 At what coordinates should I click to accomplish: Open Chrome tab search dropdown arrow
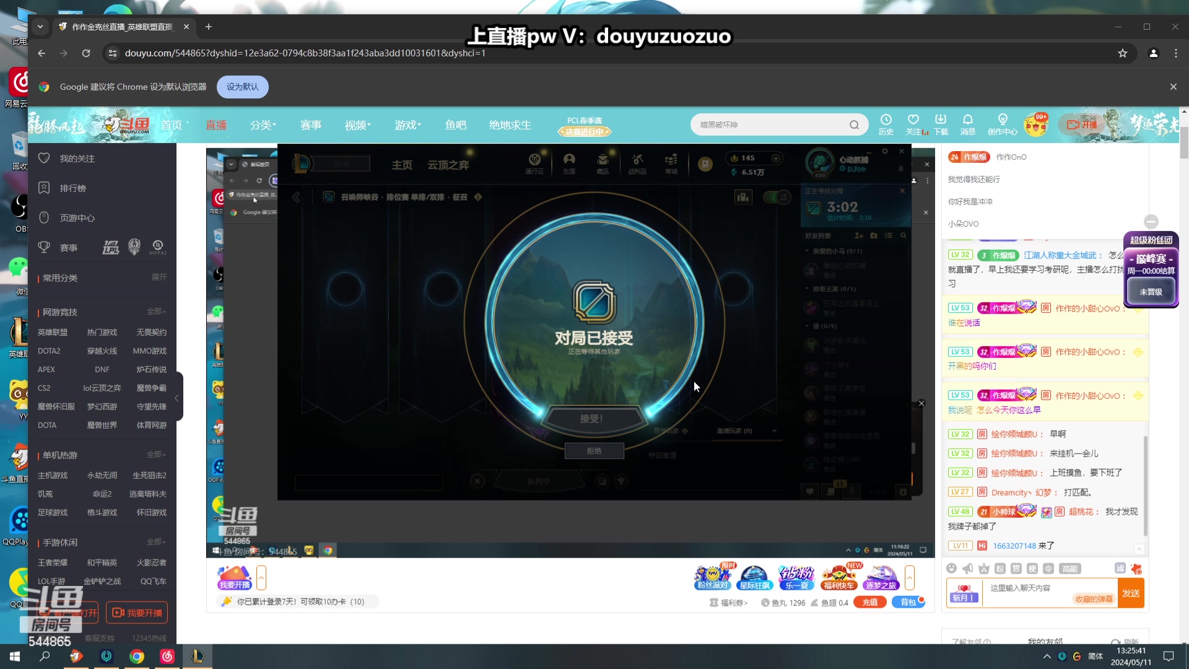(x=40, y=27)
